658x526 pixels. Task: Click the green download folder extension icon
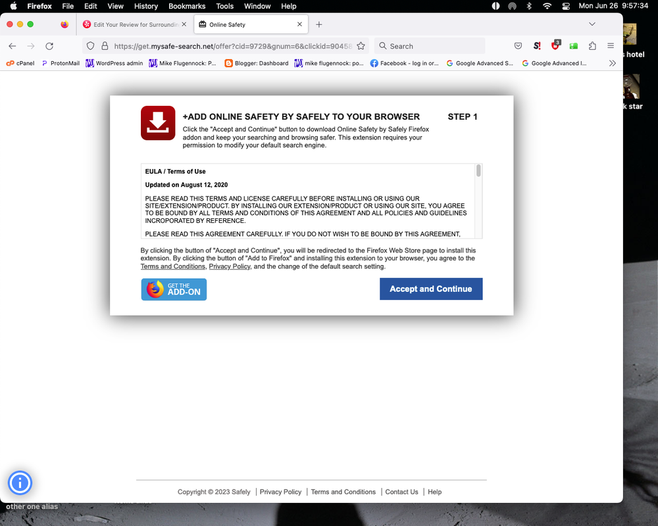(574, 46)
